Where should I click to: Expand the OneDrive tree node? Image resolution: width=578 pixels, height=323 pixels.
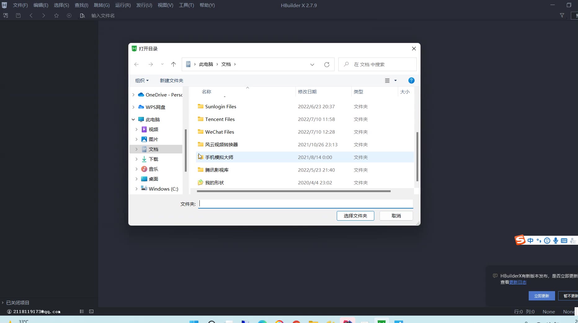(133, 95)
